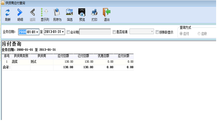Toggle the 是否结清 checkbox
This screenshot has height=122, width=219.
[x=114, y=32]
